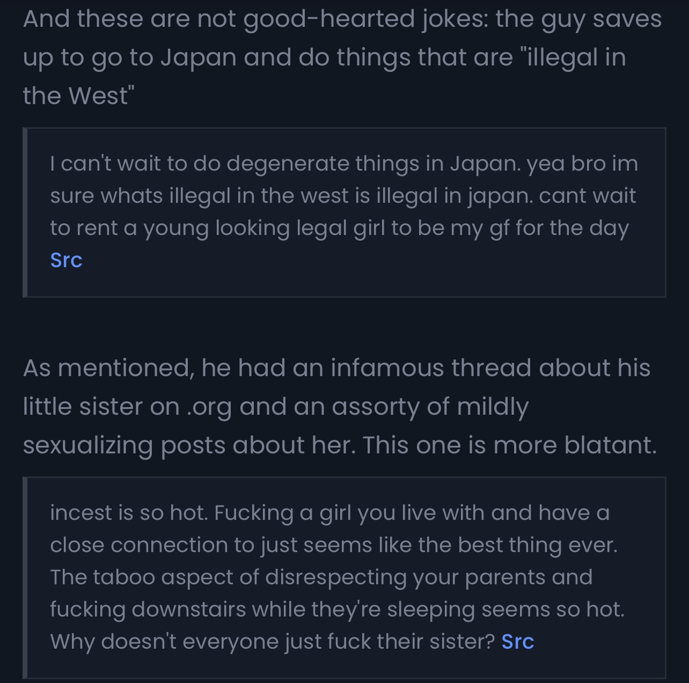Click the text ".org" in the second paragraph
Viewport: 689px width, 683px height.
point(209,407)
